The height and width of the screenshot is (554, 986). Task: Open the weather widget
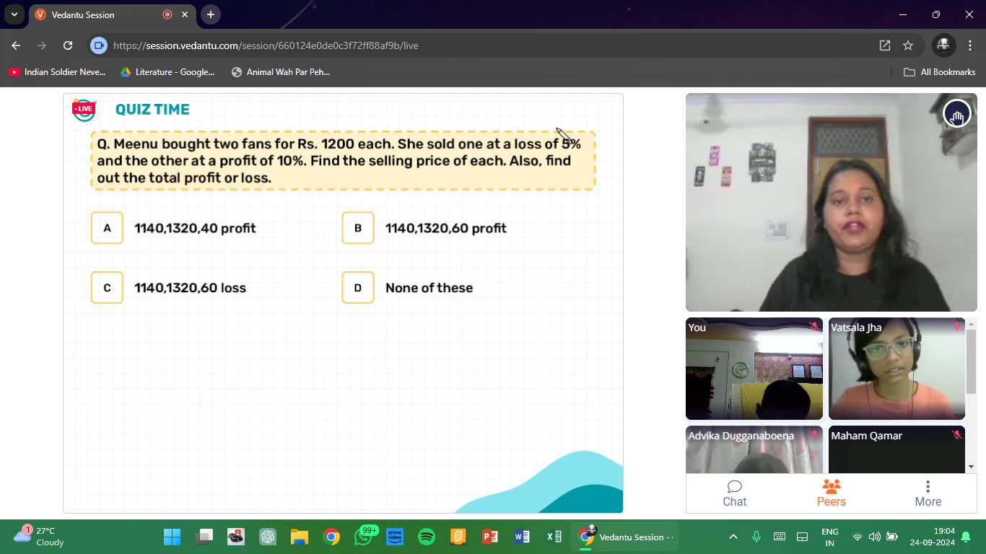point(40,537)
